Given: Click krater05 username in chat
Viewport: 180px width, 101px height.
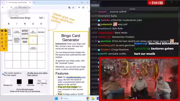Looking at the screenshot, I should coord(102,54).
